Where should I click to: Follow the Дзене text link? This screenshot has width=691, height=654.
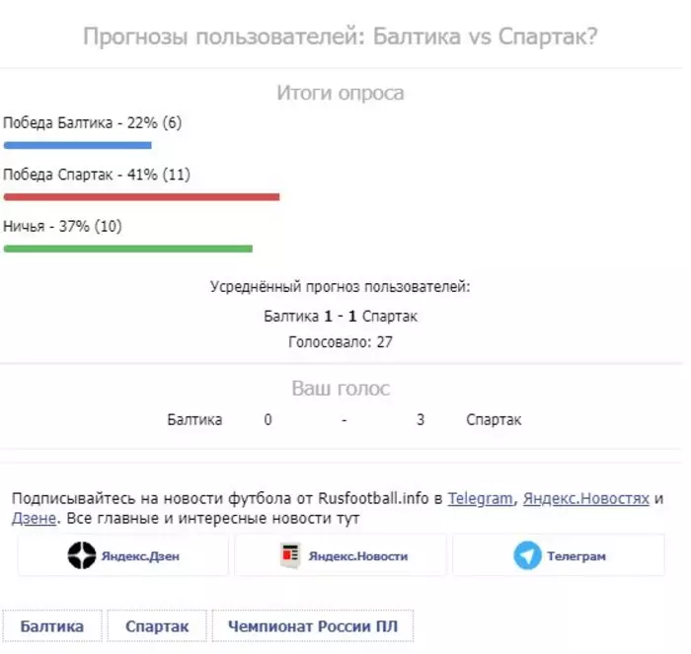(x=35, y=518)
